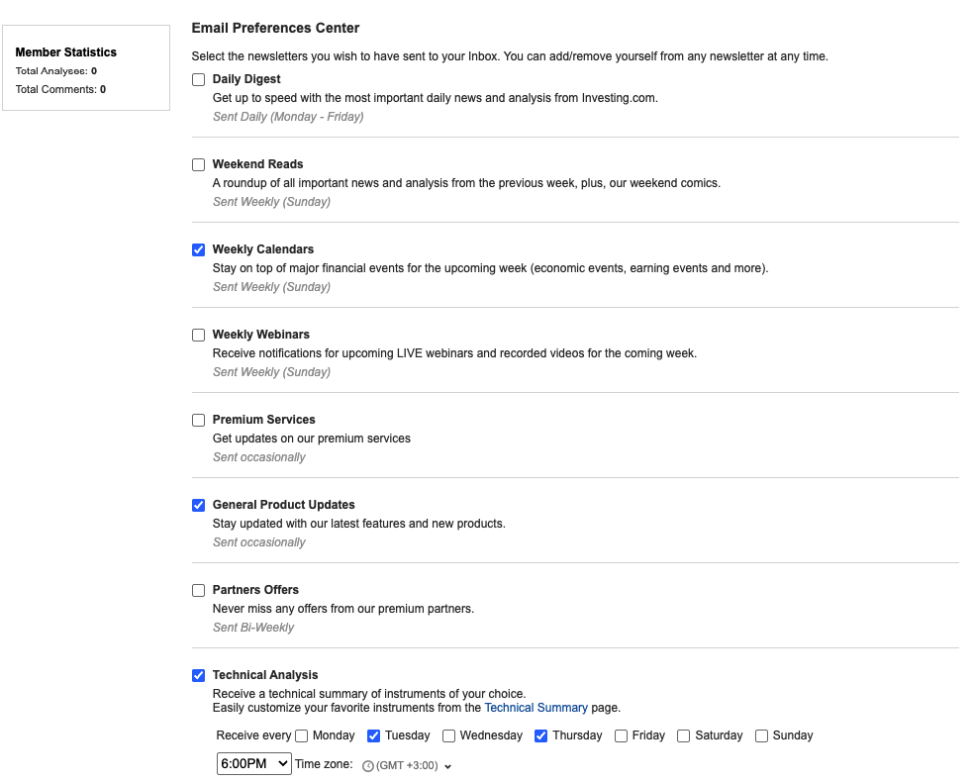Check the Sunday delivery day box

[761, 736]
